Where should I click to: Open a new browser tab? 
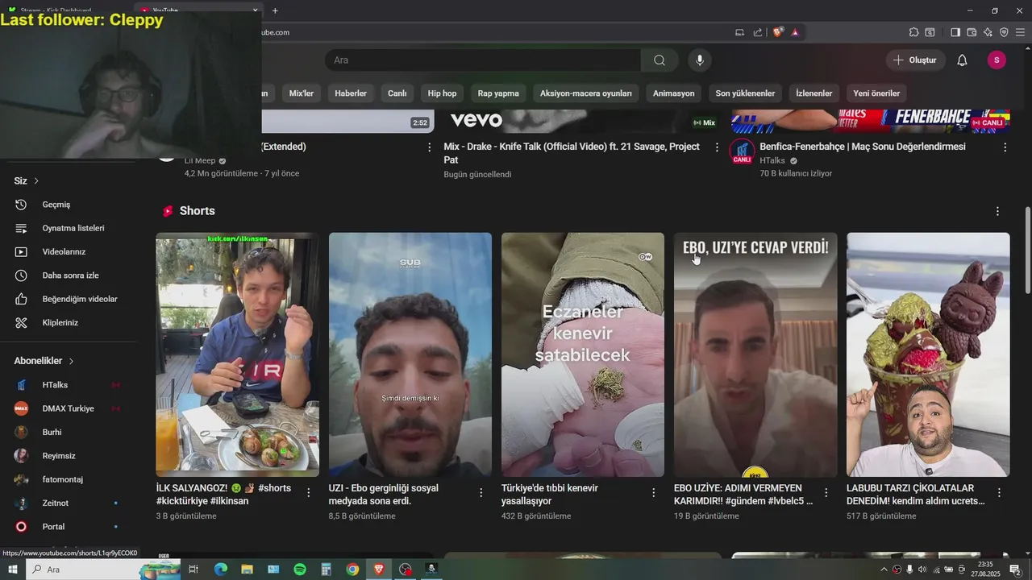pyautogui.click(x=275, y=10)
